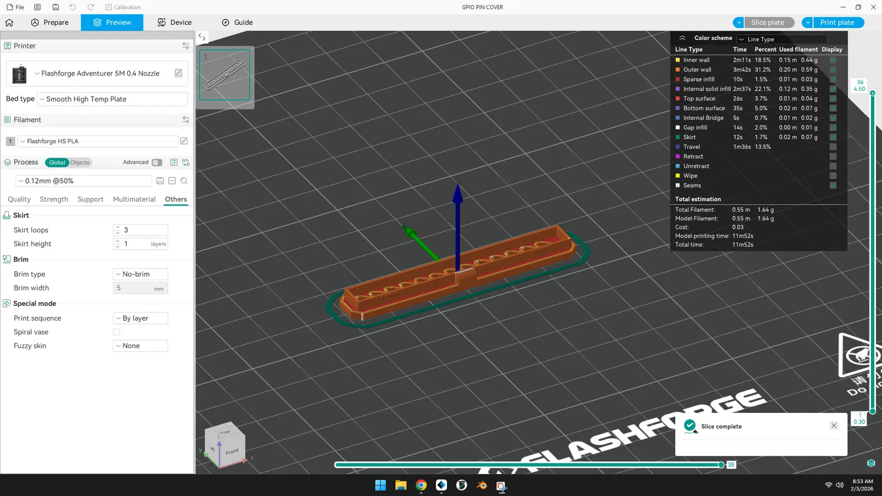Image resolution: width=882 pixels, height=496 pixels.
Task: Toggle Outer wall display checkbox
Action: [833, 70]
